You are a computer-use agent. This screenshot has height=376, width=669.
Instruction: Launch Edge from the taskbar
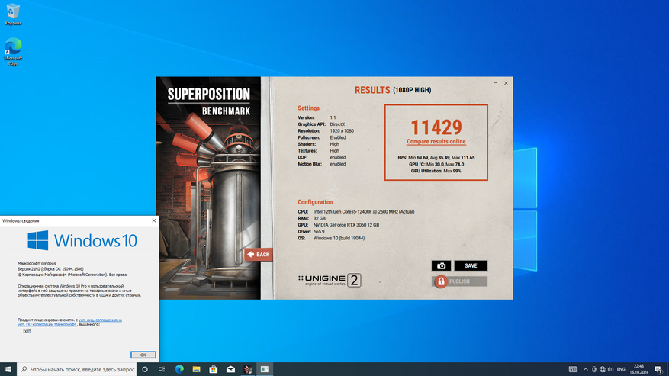179,369
